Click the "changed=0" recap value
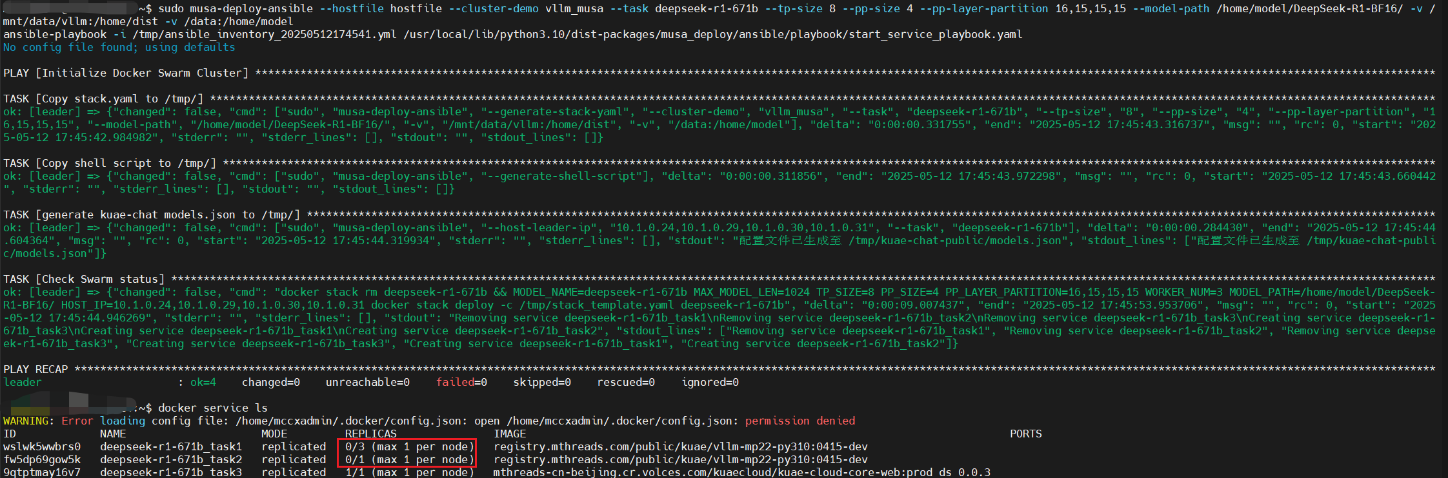1448x478 pixels. (271, 382)
